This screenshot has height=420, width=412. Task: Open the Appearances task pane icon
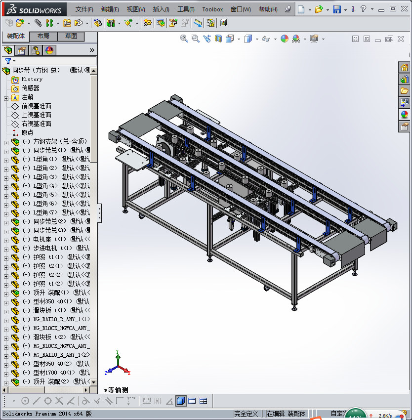coord(404,114)
